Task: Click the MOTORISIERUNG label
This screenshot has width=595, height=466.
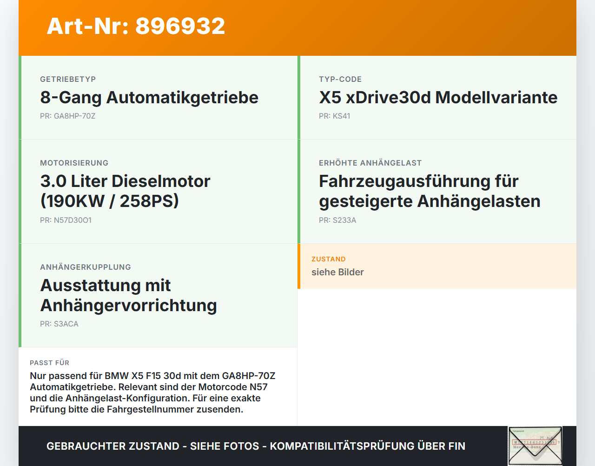Action: click(74, 163)
